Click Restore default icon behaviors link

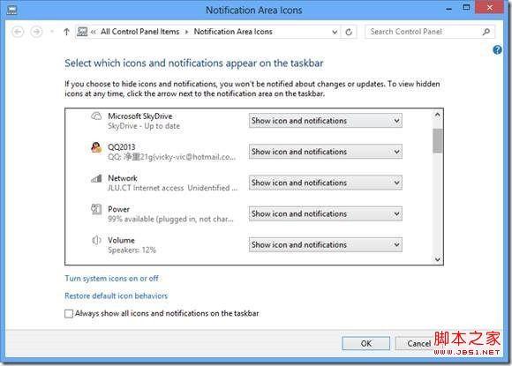(x=116, y=295)
